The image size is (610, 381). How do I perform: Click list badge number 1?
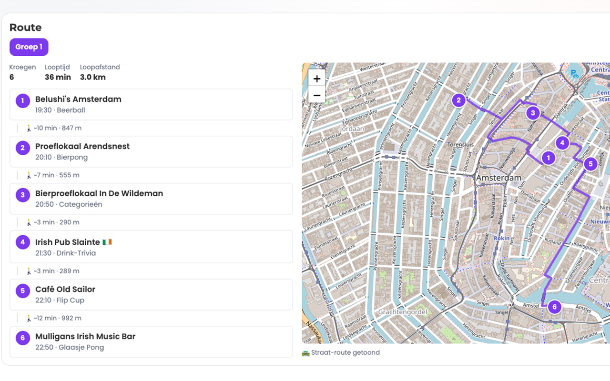(x=22, y=101)
